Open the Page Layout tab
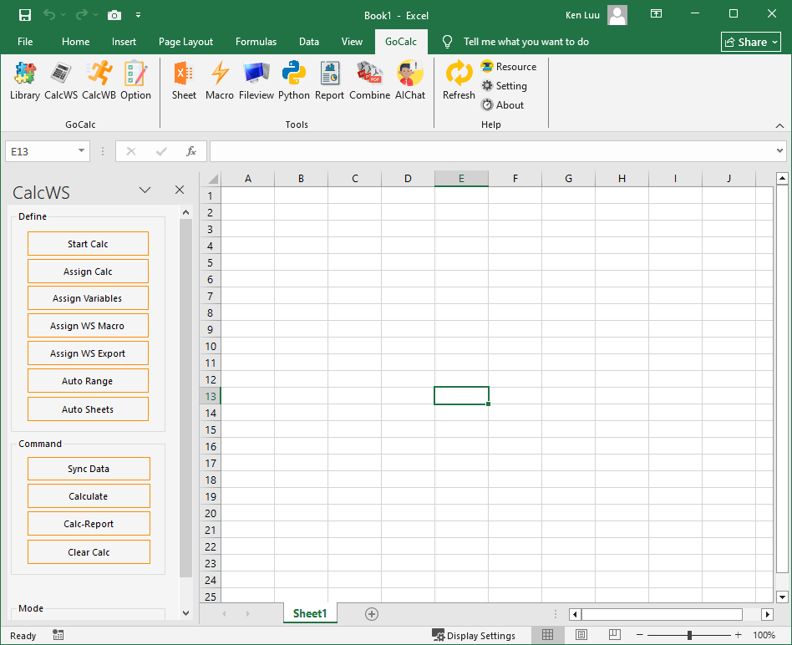The height and width of the screenshot is (645, 792). (x=185, y=42)
